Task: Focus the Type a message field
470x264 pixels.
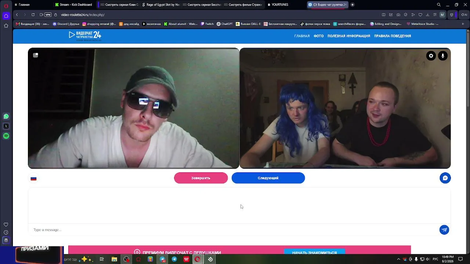Action: [x=235, y=230]
